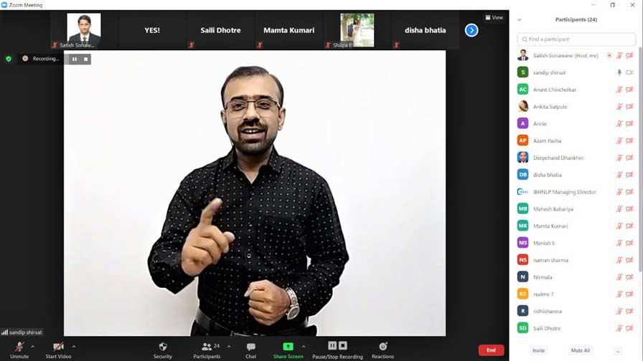Toggle Anant Chincholkar video-off icon
Viewport: 643px width, 361px height.
click(x=629, y=90)
